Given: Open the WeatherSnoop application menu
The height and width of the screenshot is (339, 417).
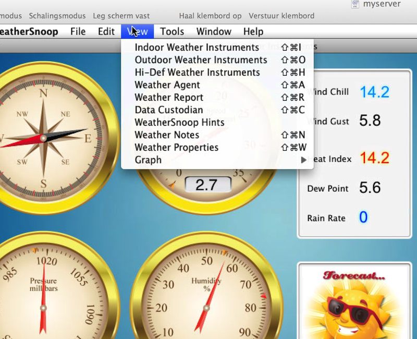Looking at the screenshot, I should pyautogui.click(x=29, y=31).
